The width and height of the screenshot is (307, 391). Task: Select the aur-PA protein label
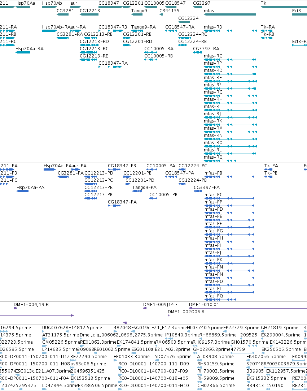click(x=79, y=166)
